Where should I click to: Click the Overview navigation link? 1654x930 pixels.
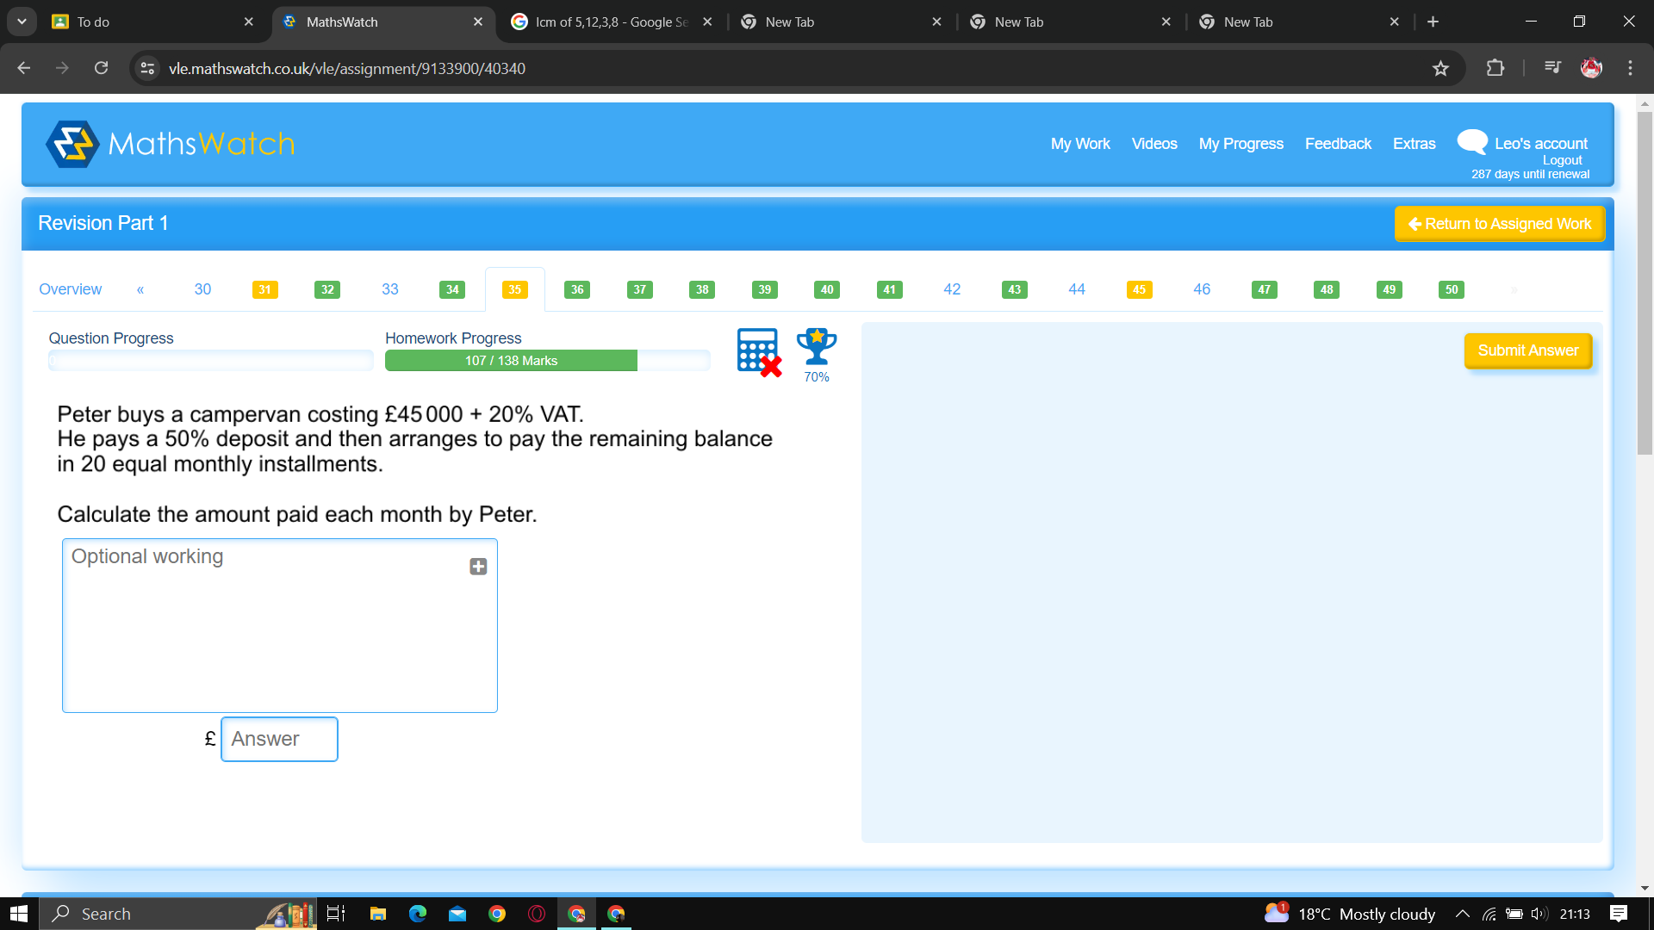coord(69,288)
